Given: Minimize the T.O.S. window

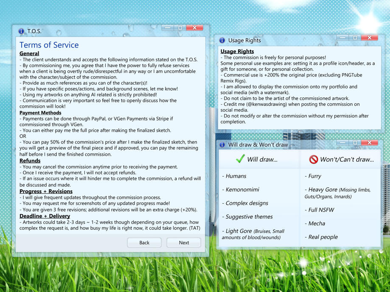Looking at the screenshot, I should [168, 28].
